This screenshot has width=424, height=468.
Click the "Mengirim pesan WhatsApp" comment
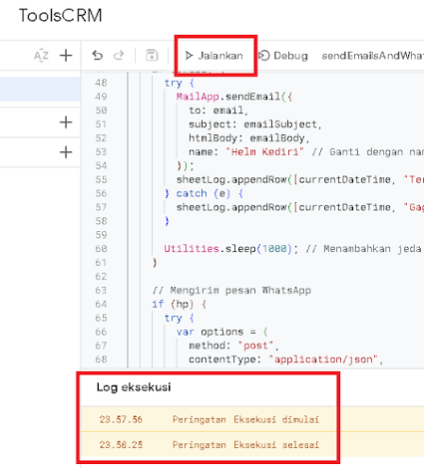[x=231, y=291]
